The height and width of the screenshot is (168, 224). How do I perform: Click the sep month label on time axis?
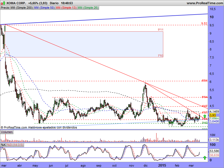coord(99,166)
